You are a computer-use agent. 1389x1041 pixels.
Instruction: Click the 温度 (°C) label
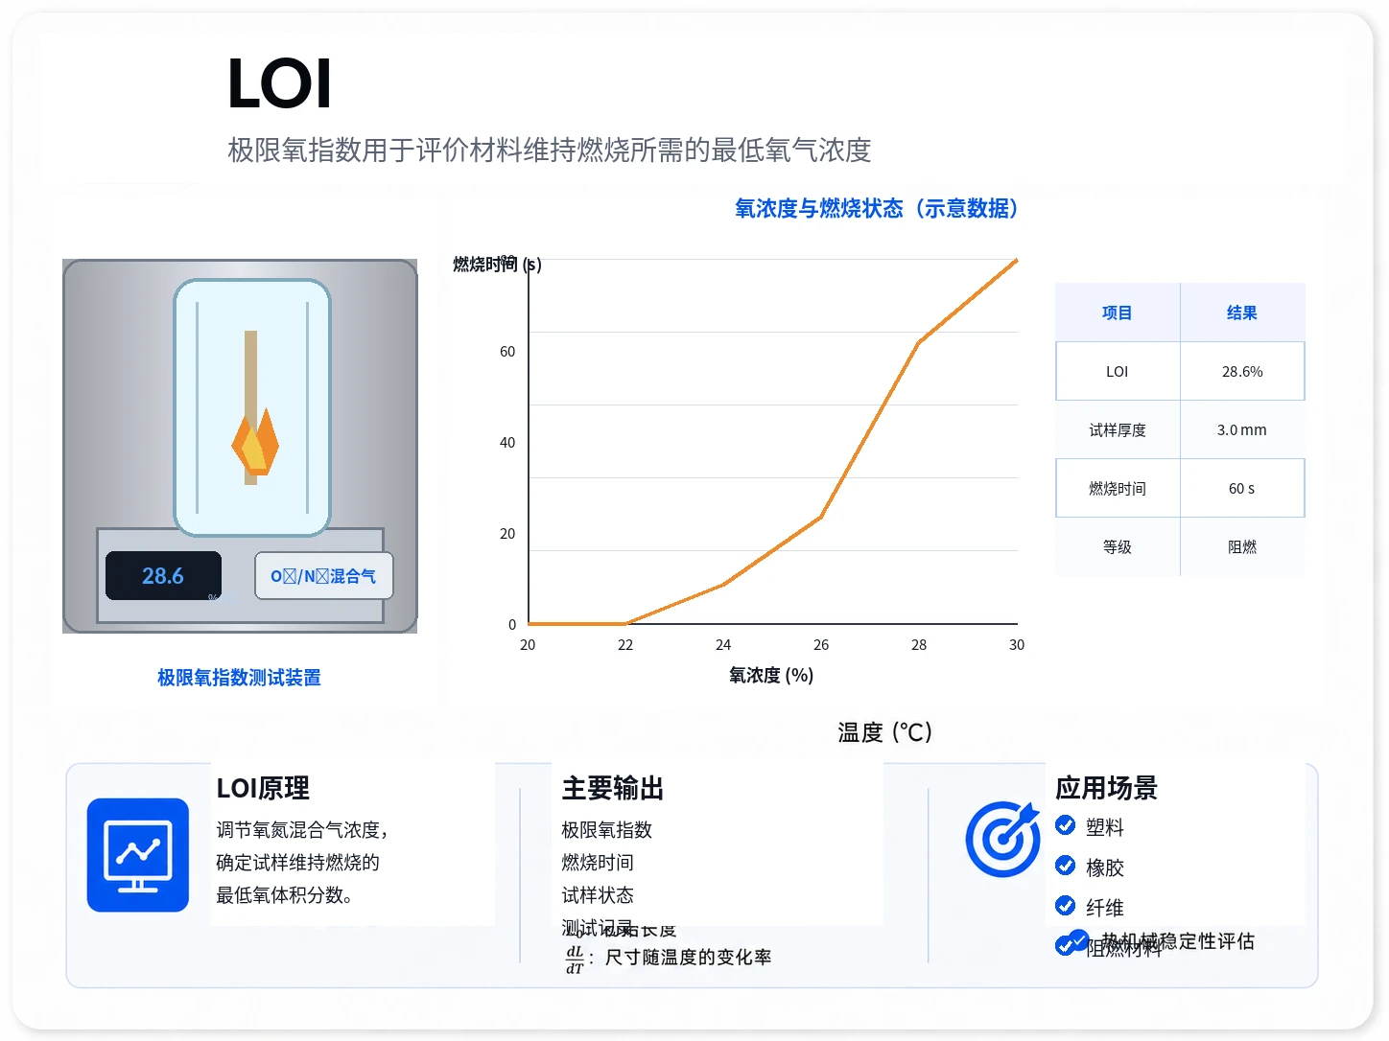(884, 732)
